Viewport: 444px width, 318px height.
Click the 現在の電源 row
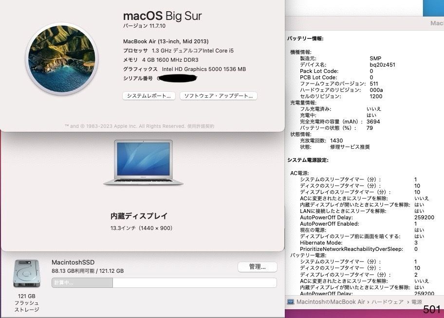point(362,230)
